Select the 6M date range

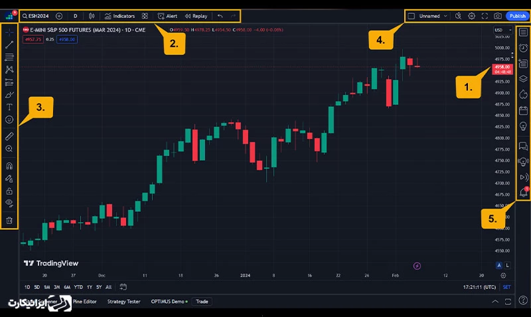coord(67,287)
